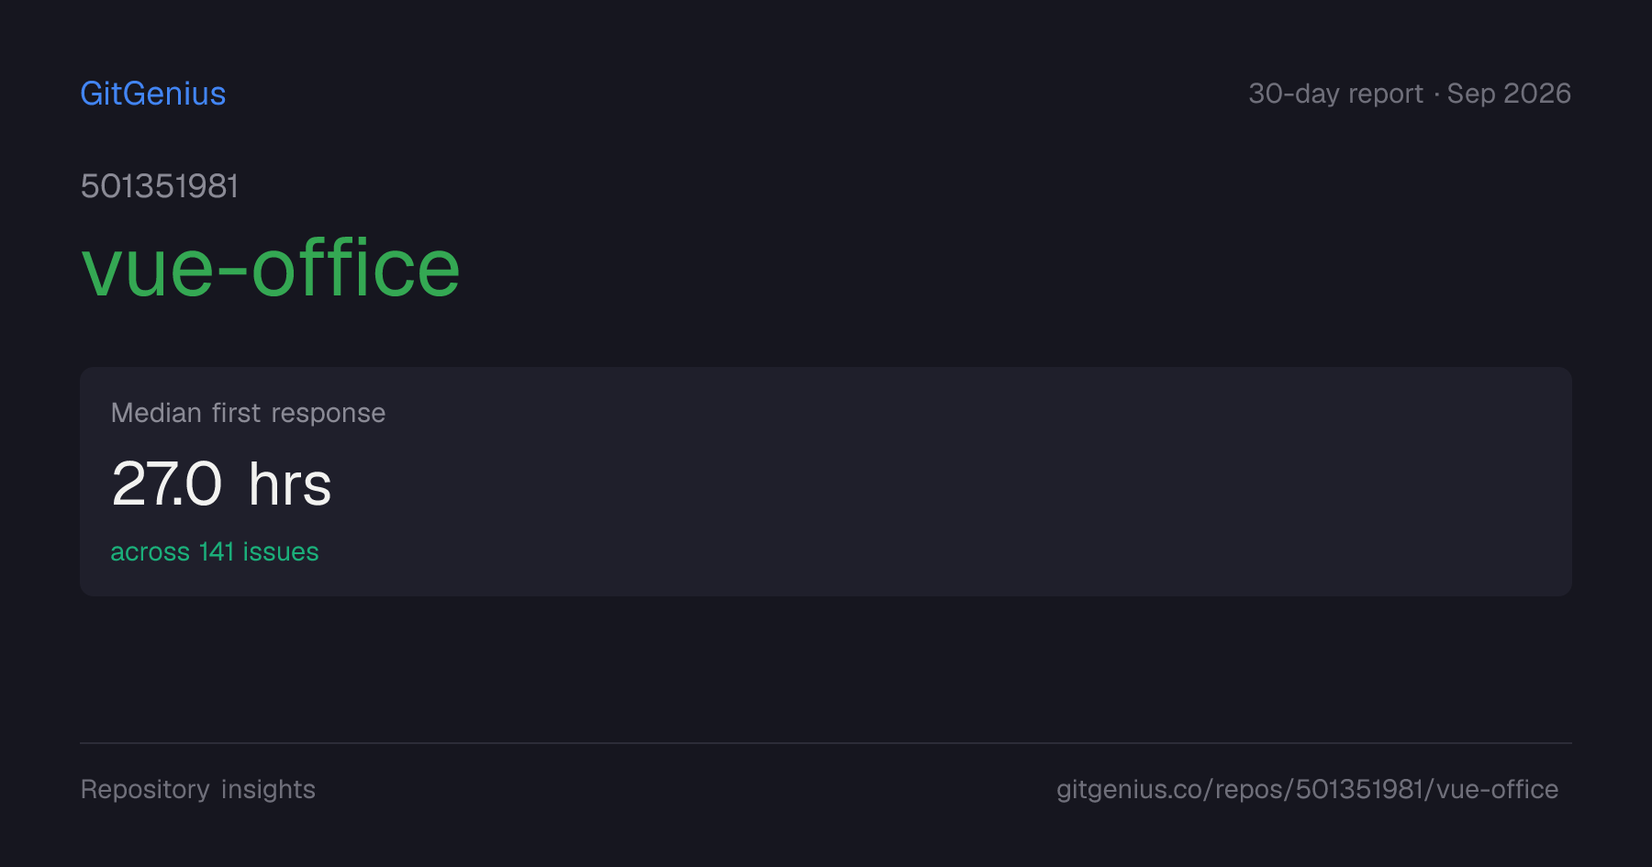Select the 30-day report header text
The width and height of the screenshot is (1652, 867).
1335,94
